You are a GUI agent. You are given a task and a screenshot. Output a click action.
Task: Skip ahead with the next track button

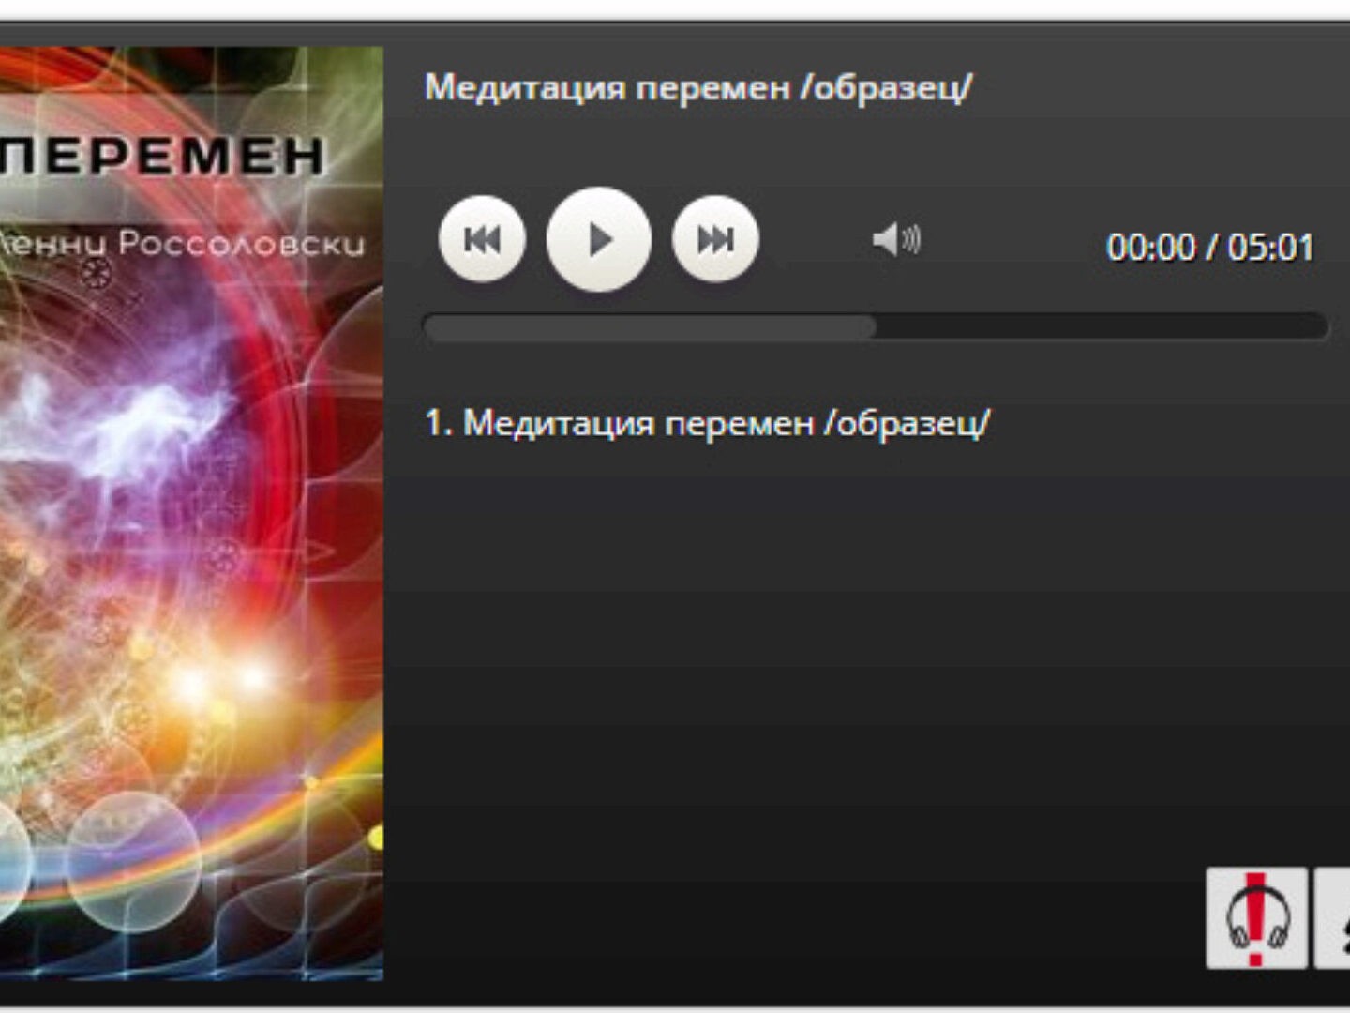pos(715,239)
